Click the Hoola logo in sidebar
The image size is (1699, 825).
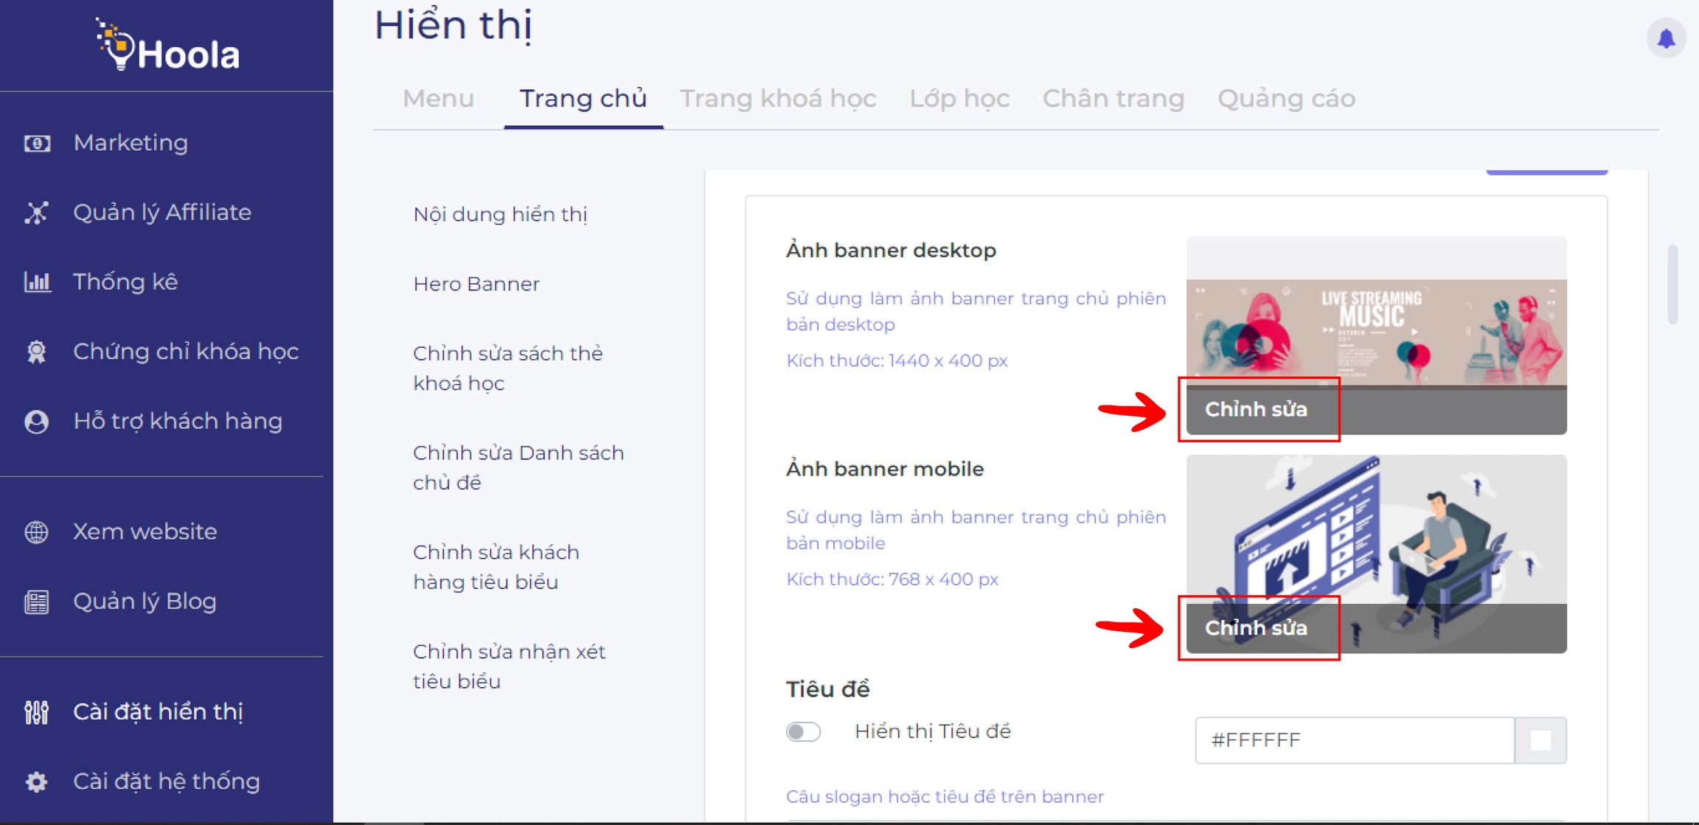168,46
